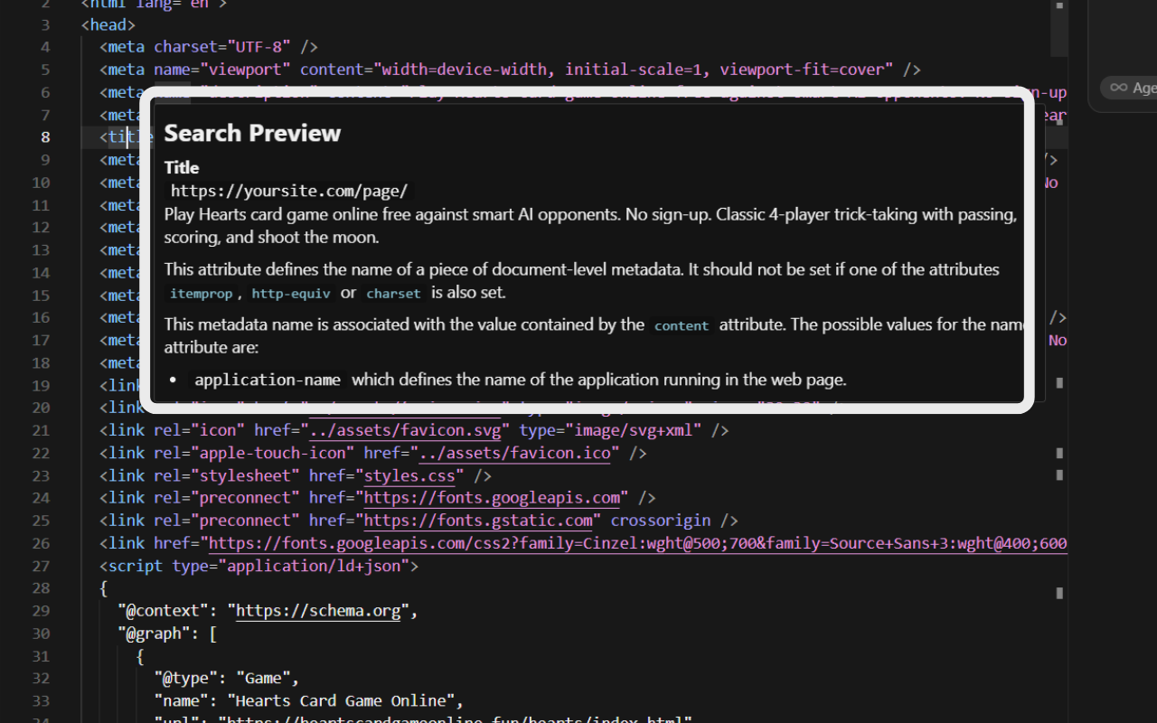Follow the ../assets/favicon.svg href link

(x=405, y=430)
